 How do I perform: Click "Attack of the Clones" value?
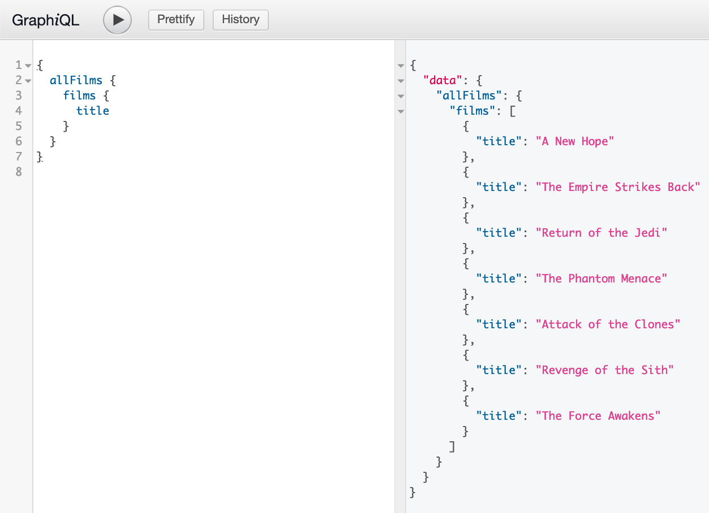point(608,324)
